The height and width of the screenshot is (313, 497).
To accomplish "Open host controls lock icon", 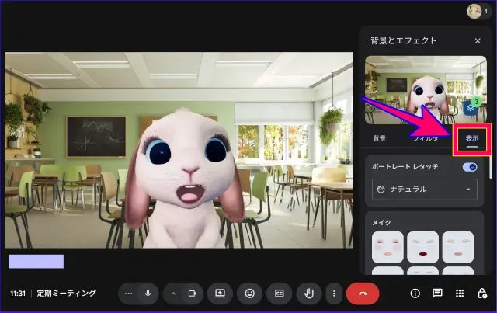I will pos(482,294).
